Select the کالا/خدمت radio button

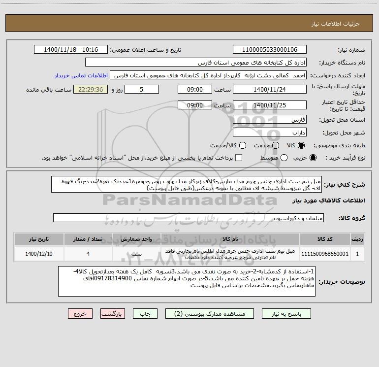[x=243, y=145]
